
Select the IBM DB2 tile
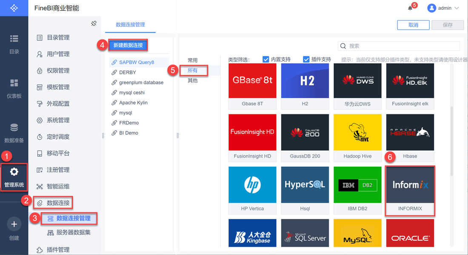click(x=357, y=190)
